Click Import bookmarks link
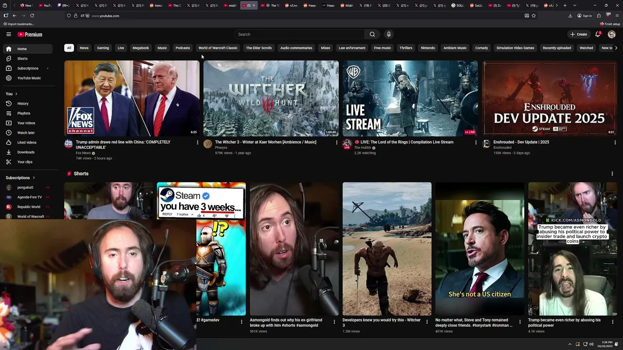623x350 pixels. (x=18, y=24)
